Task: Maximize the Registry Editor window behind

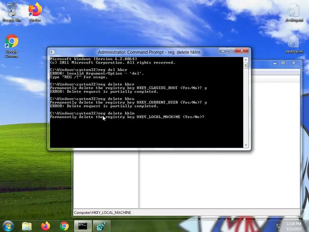Action: click(x=283, y=63)
